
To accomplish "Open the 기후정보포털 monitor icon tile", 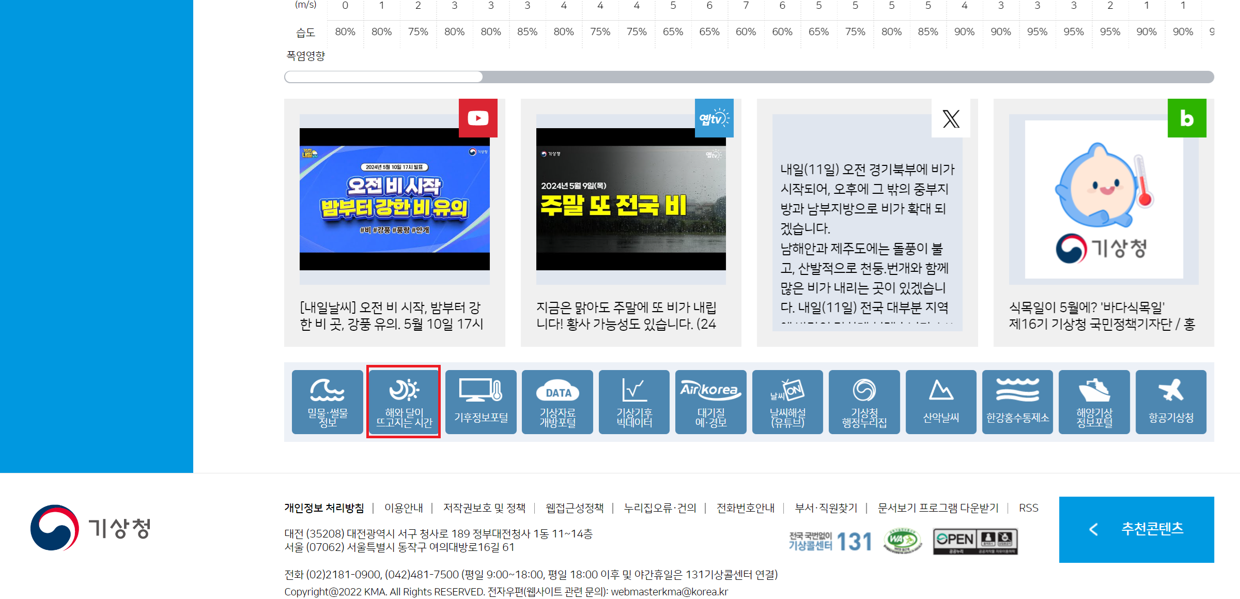I will pos(481,402).
